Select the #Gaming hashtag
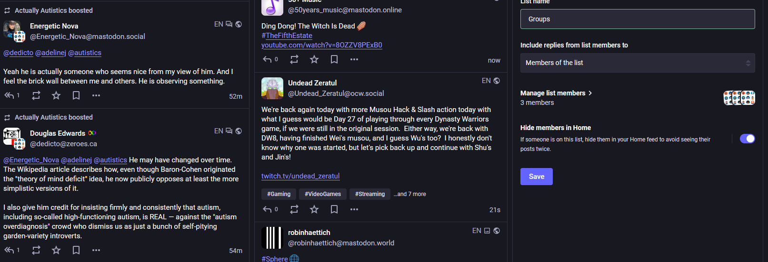Image resolution: width=768 pixels, height=262 pixels. pyautogui.click(x=279, y=194)
